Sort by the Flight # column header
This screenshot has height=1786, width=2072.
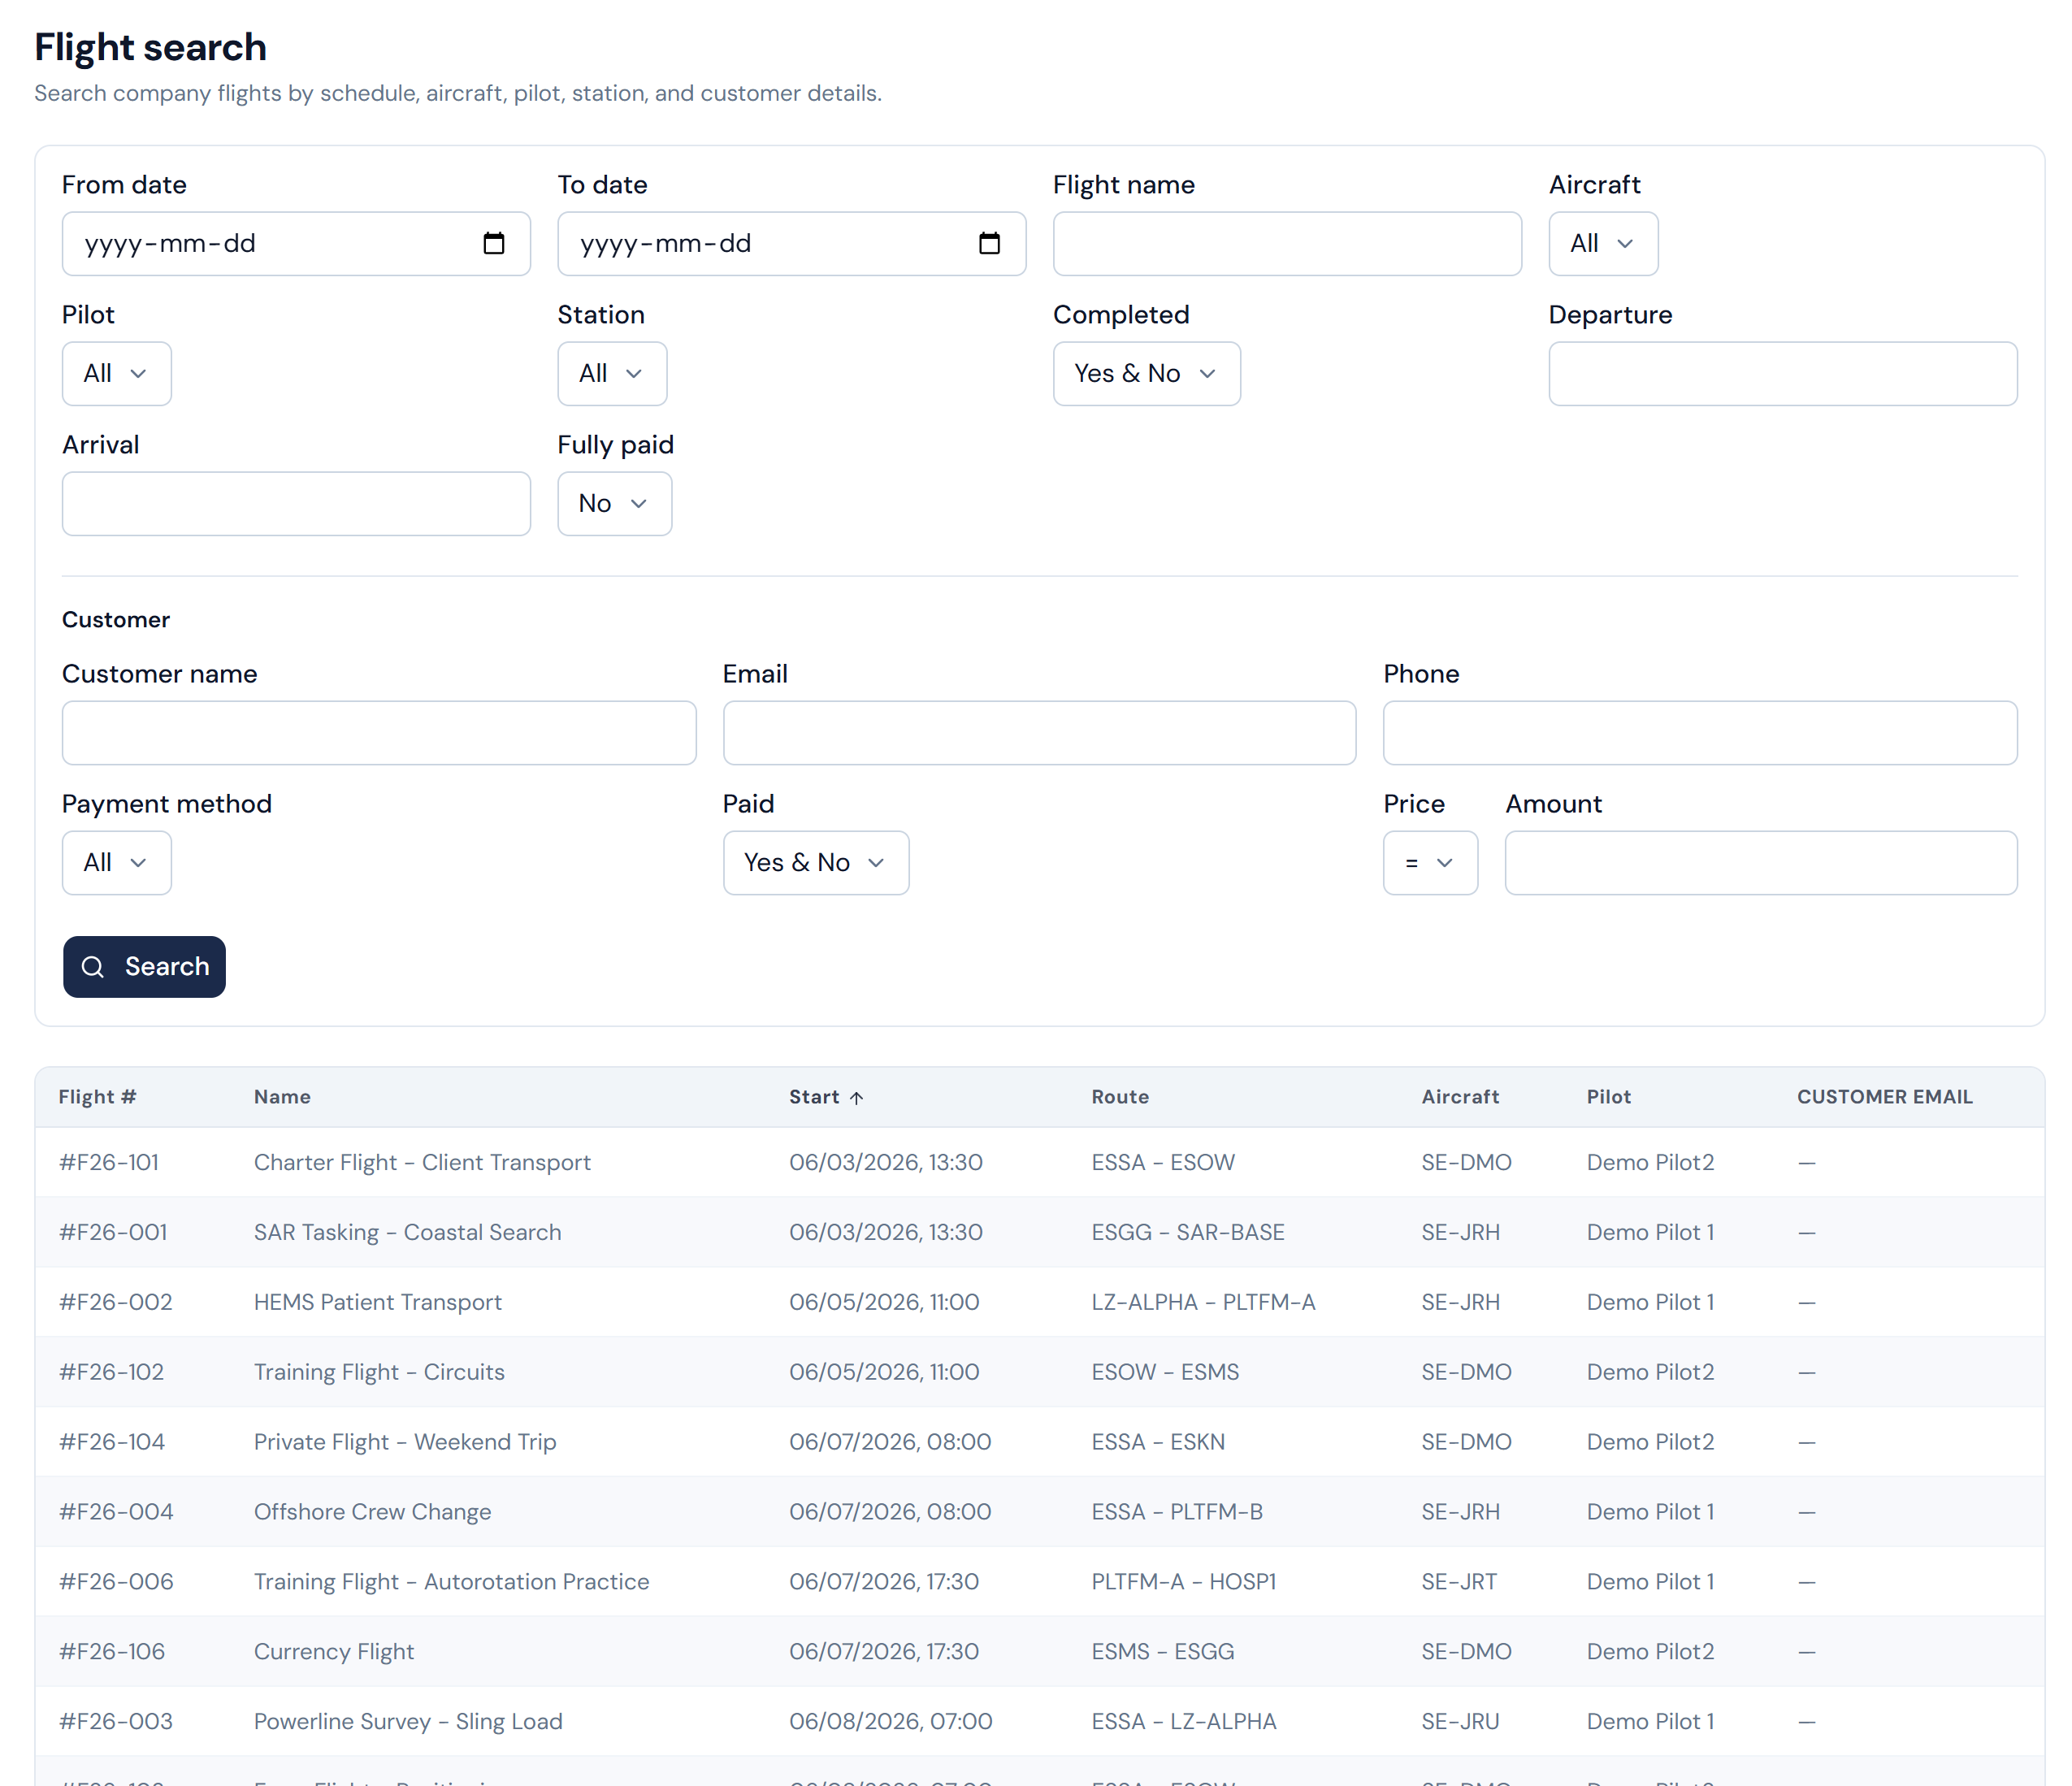97,1097
